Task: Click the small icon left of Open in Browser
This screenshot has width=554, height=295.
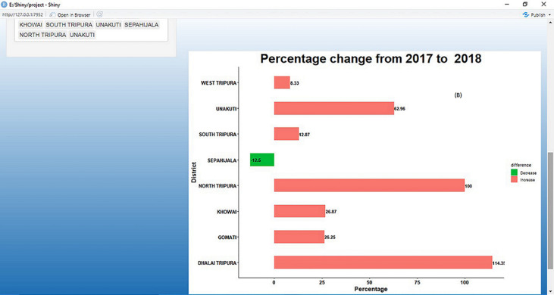Action: click(x=52, y=15)
